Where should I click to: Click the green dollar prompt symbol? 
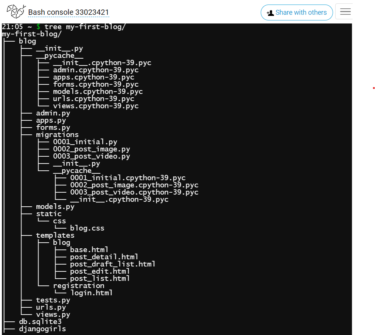tap(38, 26)
